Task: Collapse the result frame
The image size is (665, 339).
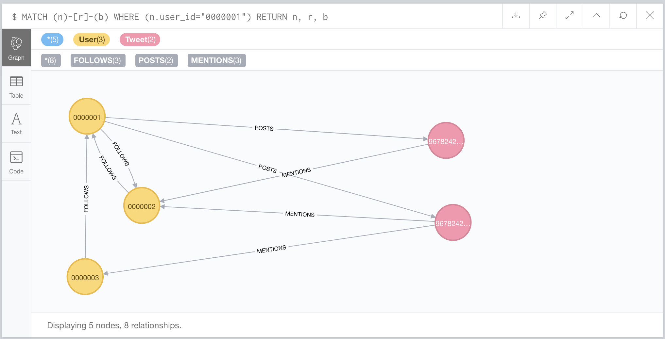Action: [x=596, y=16]
